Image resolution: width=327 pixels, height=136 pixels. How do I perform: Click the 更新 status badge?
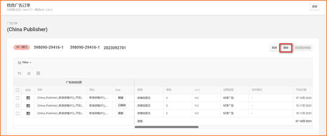click(121, 113)
